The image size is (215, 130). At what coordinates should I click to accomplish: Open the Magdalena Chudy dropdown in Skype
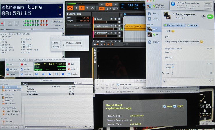[x=175, y=25]
